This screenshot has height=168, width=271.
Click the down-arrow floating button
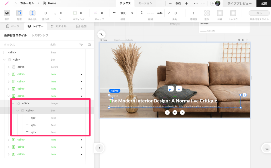[179, 89]
